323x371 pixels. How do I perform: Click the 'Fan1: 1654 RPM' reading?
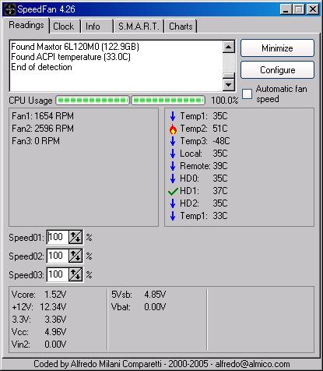coord(43,116)
